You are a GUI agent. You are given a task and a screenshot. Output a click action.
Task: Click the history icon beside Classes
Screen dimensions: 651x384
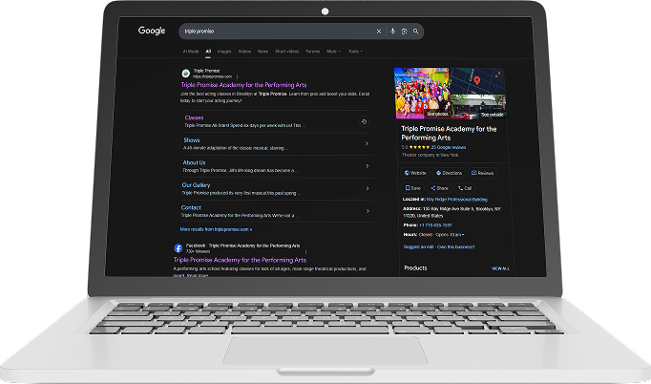click(x=364, y=122)
